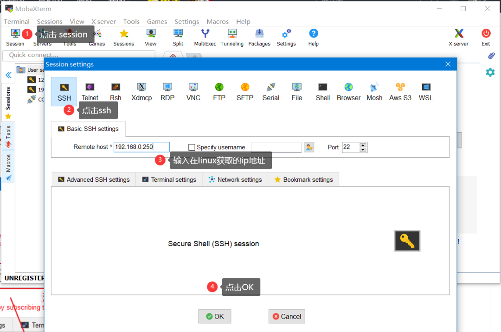The width and height of the screenshot is (501, 332).
Task: Click the Port number field
Action: (351, 147)
